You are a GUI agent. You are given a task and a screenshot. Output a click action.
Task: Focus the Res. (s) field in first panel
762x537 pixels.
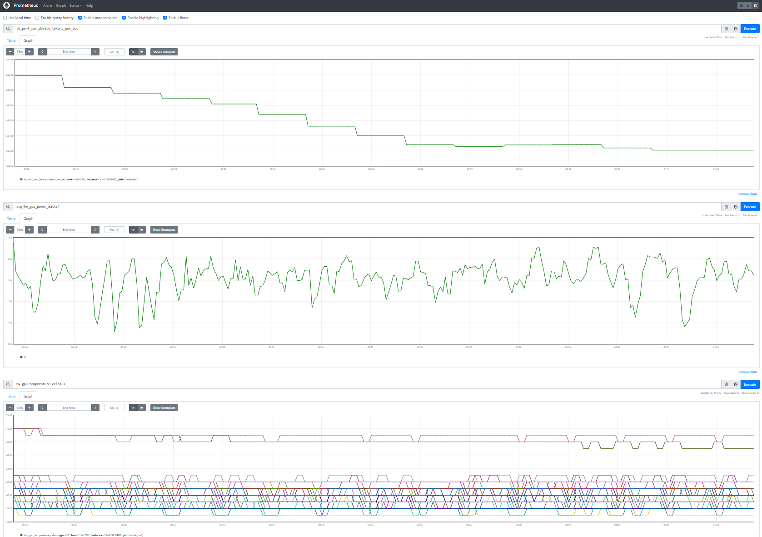click(114, 52)
